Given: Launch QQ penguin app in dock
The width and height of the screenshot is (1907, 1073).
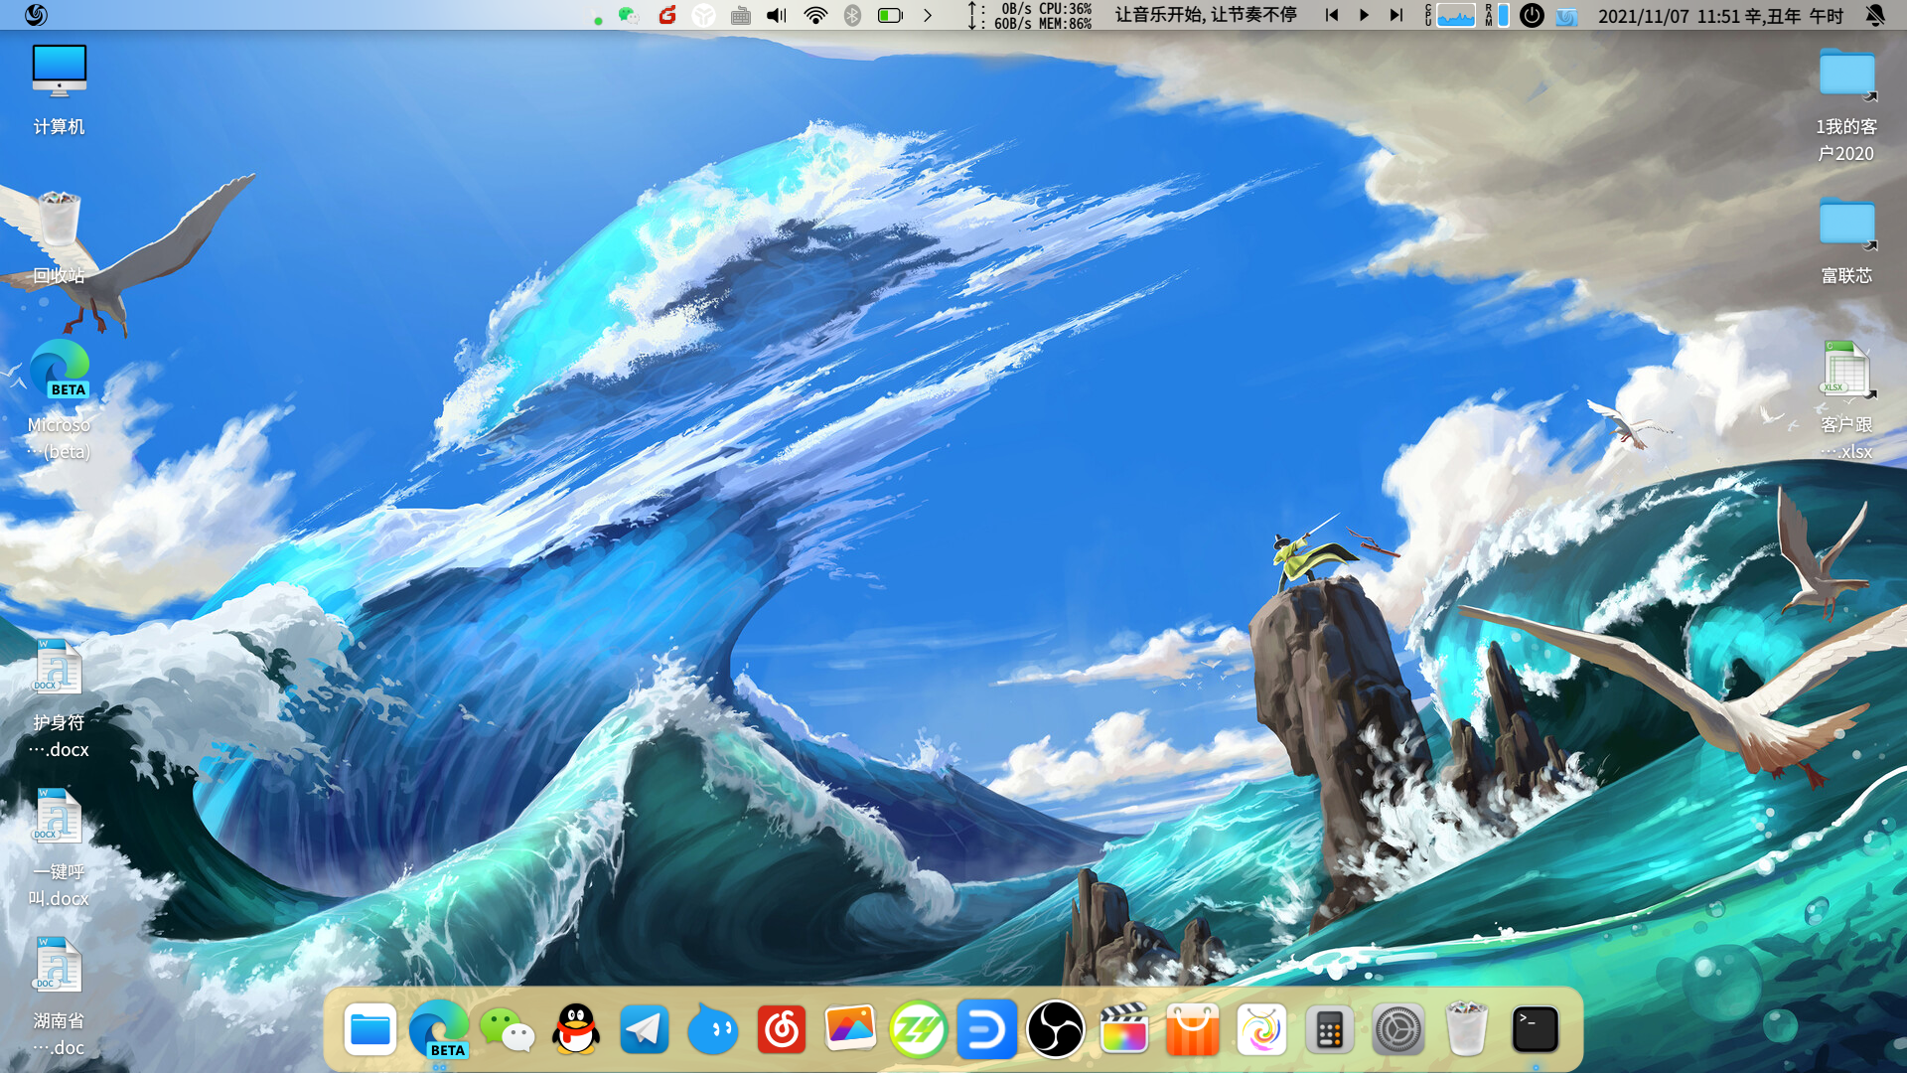Looking at the screenshot, I should [576, 1029].
